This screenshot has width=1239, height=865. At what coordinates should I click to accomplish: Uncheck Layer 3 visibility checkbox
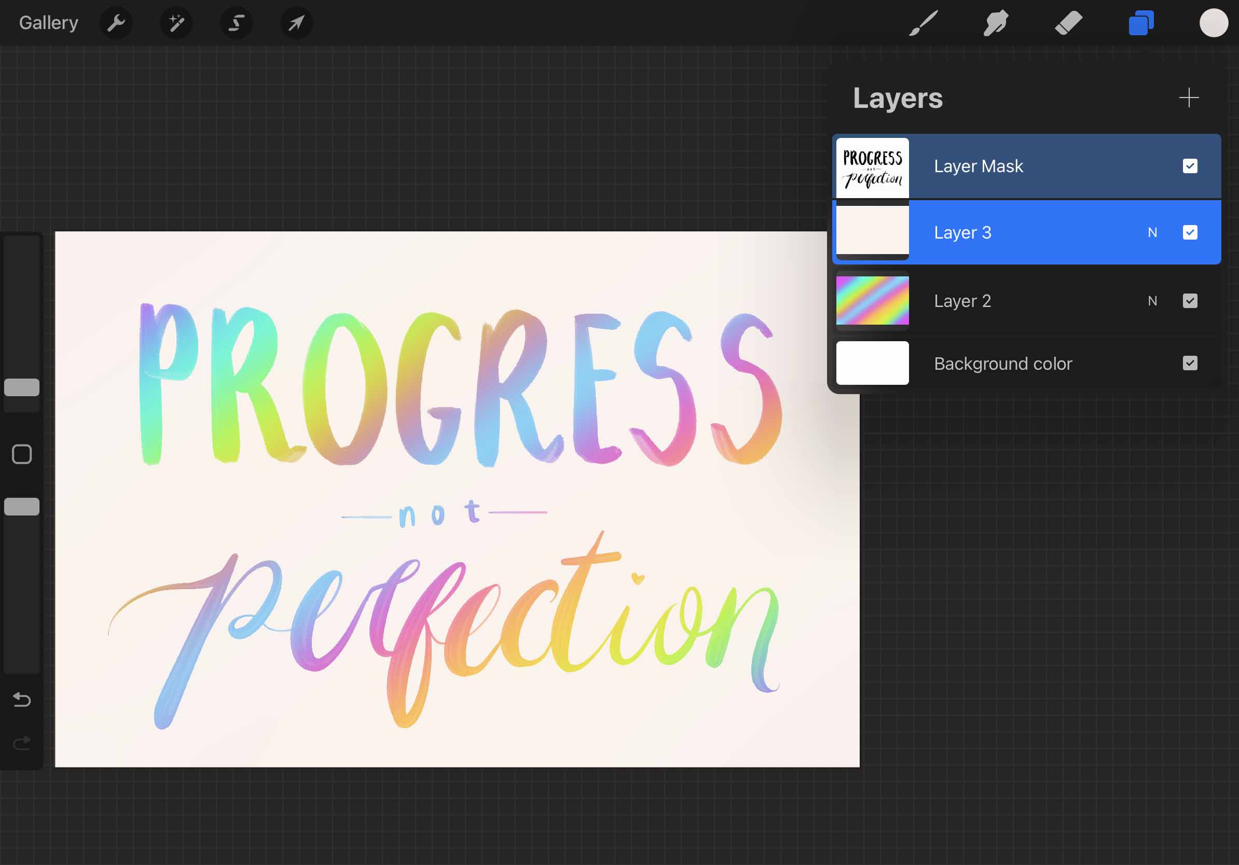pos(1190,232)
